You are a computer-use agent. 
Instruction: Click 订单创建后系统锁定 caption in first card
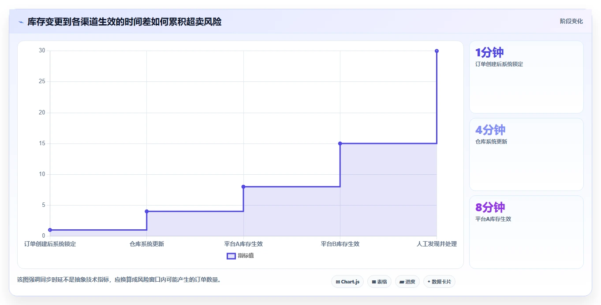click(x=499, y=64)
